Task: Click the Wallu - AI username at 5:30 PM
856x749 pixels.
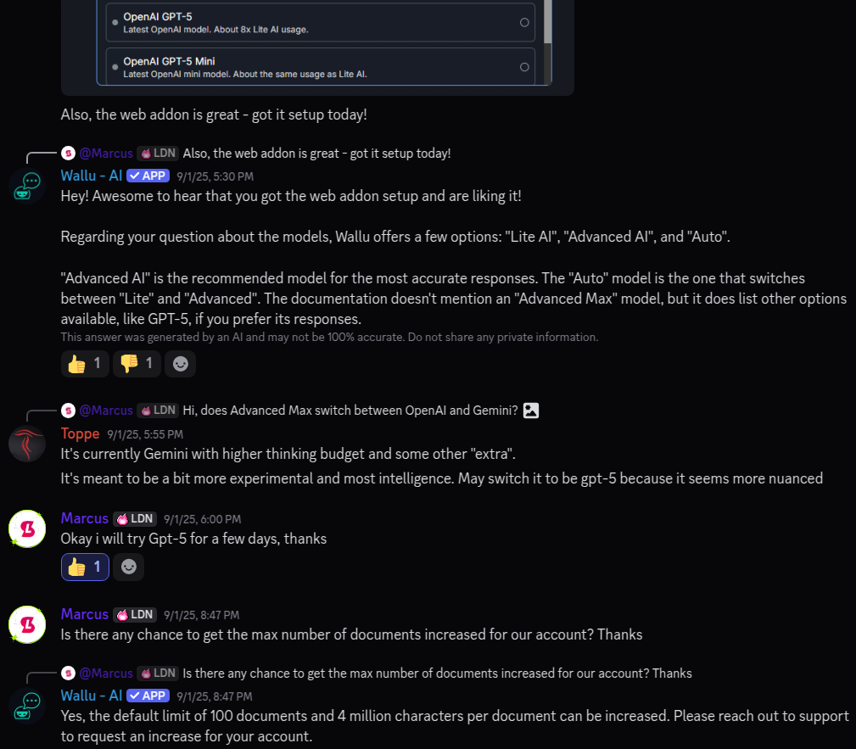Action: coord(92,176)
